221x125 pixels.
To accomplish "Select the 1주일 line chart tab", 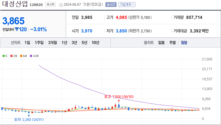I will click(x=39, y=43).
